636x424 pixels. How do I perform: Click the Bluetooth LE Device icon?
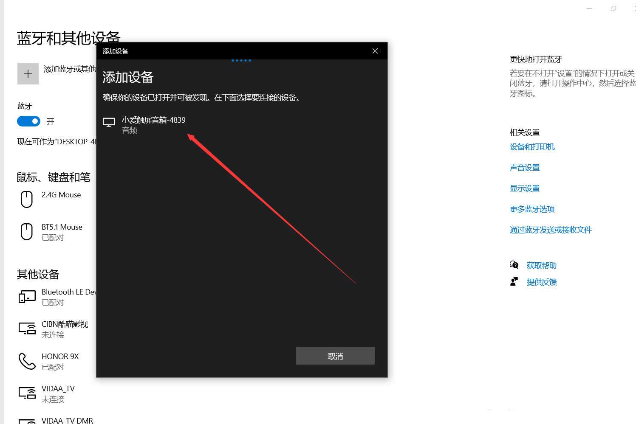[x=26, y=296]
